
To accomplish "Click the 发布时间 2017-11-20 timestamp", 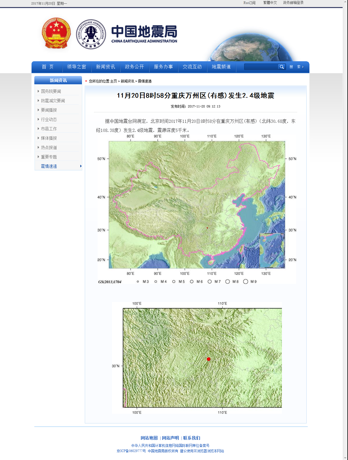I will point(195,106).
